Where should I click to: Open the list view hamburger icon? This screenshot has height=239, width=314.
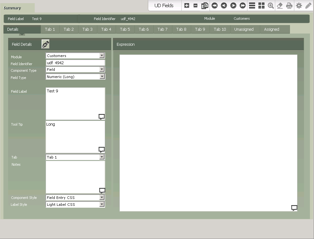tap(252, 5)
